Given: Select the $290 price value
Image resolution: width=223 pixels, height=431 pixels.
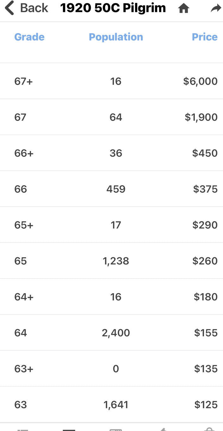Looking at the screenshot, I should click(205, 225).
